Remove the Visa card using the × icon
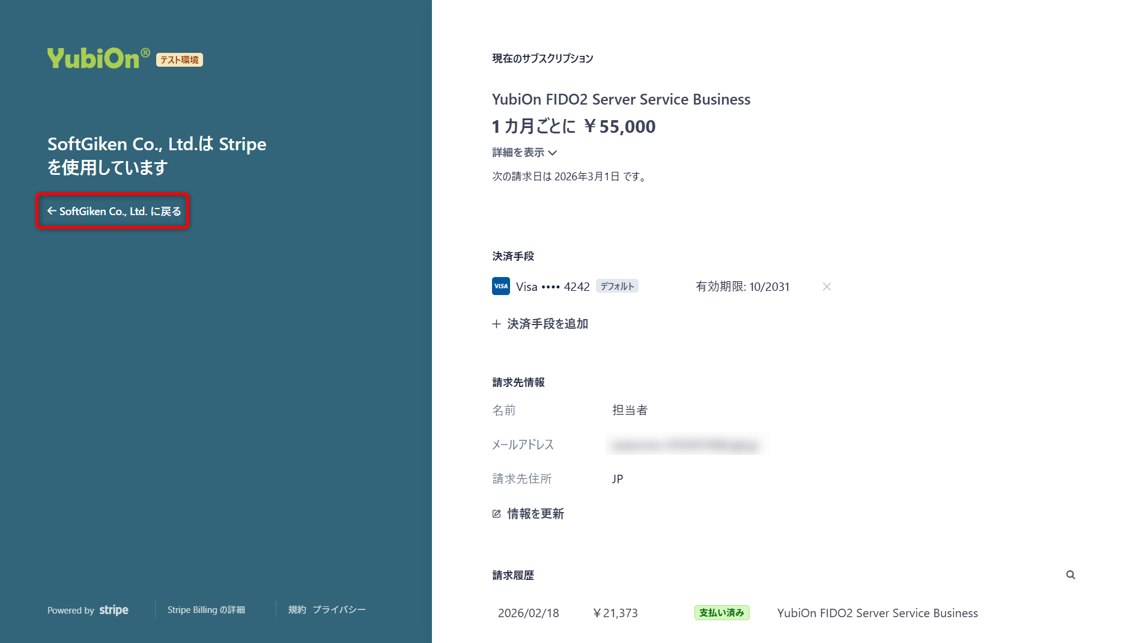This screenshot has height=643, width=1130. [x=827, y=287]
